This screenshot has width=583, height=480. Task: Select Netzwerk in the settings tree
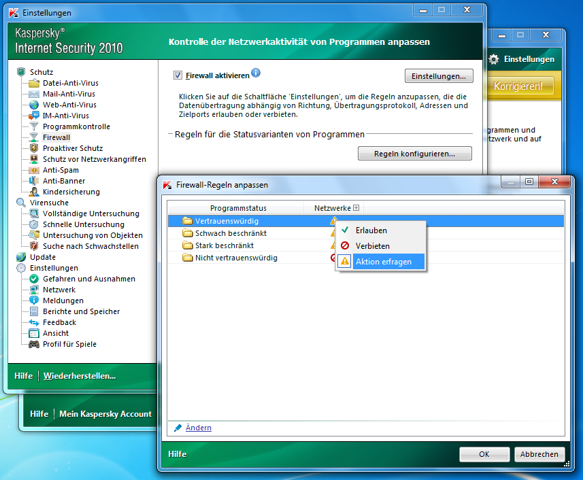[59, 290]
